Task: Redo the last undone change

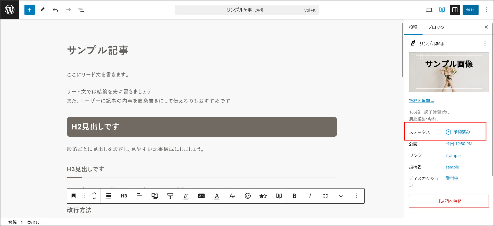Action: click(x=68, y=10)
